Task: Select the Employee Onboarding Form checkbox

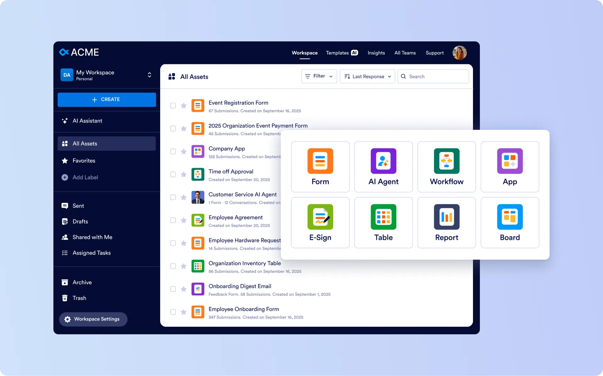Action: coord(173,312)
